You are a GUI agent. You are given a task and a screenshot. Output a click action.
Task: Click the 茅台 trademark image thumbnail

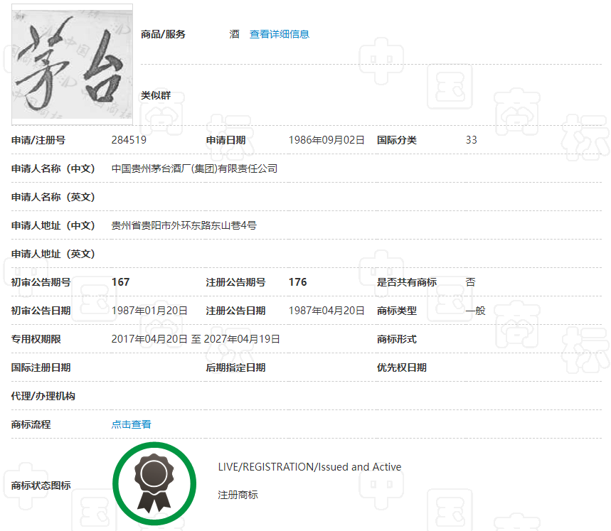click(72, 64)
